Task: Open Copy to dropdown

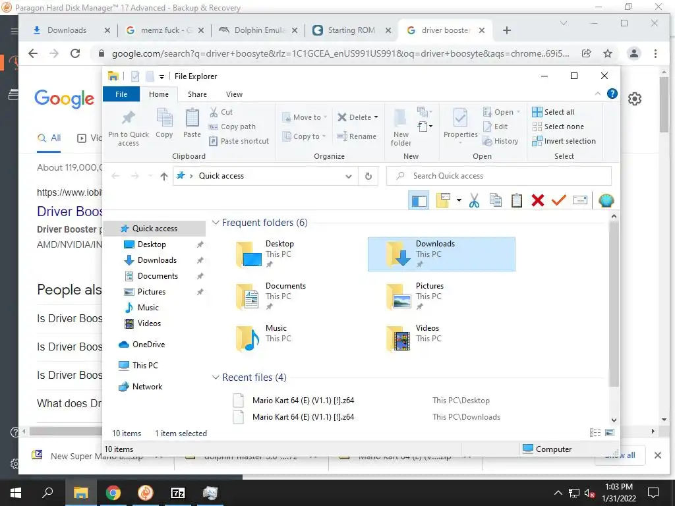Action: click(x=304, y=136)
